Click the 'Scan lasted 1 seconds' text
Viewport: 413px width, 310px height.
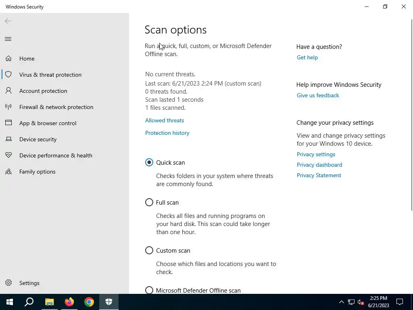tap(174, 100)
